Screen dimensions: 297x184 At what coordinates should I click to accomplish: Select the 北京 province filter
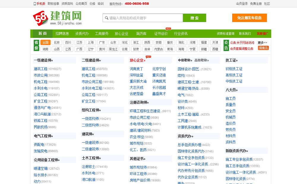[x=57, y=43]
